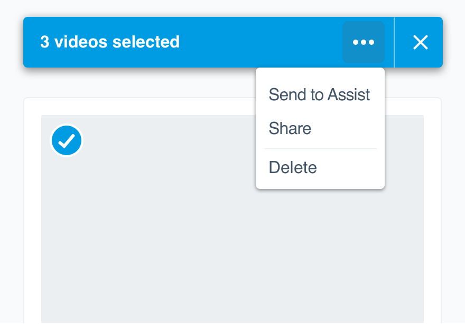Screen dimensions: 465x324
Task: Share the three selected videos
Action: 290,128
